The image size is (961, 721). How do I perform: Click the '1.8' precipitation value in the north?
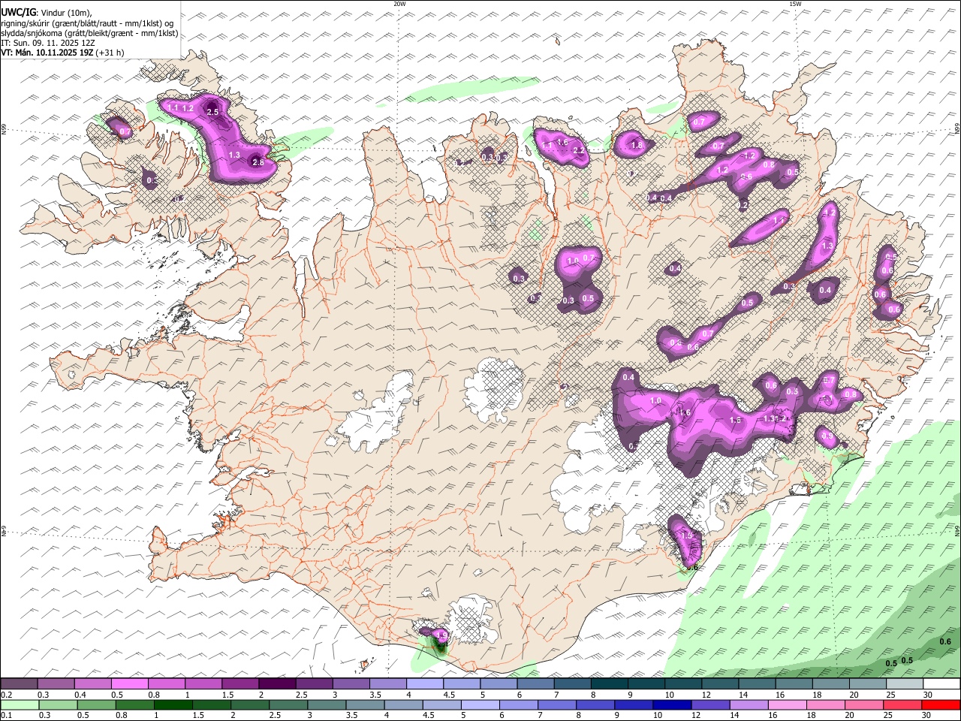tap(637, 145)
